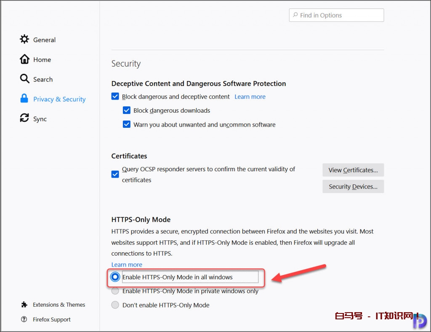
Task: Click the Firefox Support question mark icon
Action: tap(24, 319)
